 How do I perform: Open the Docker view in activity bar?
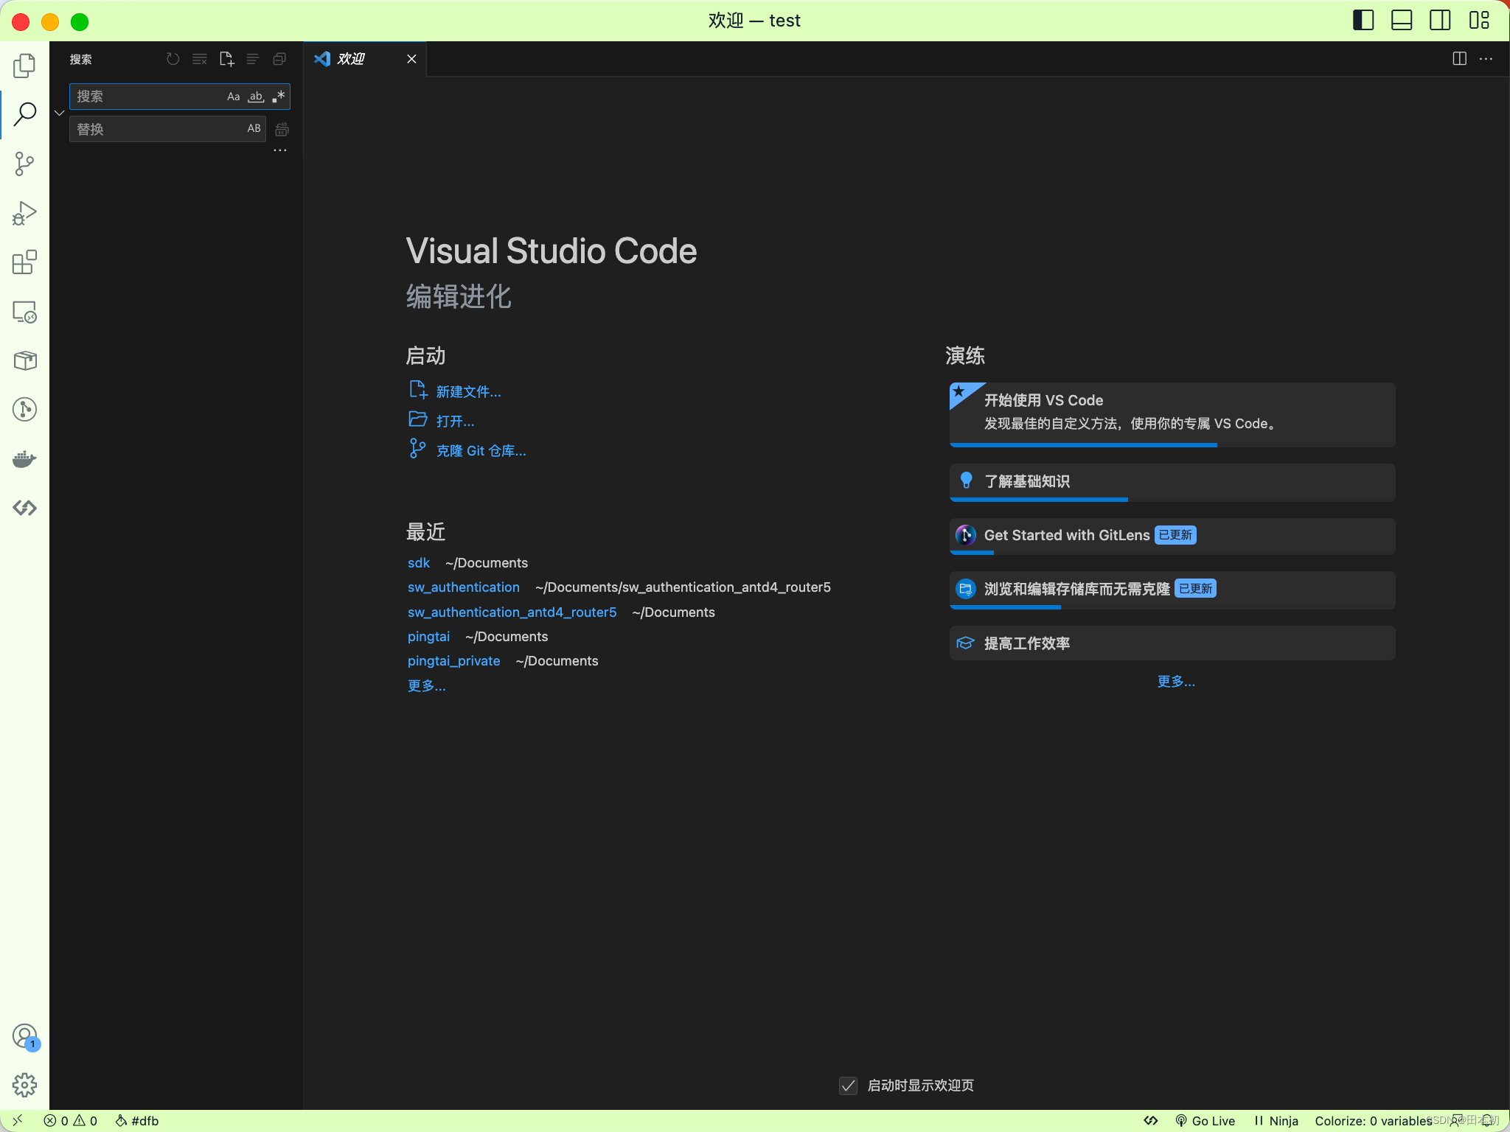coord(24,459)
